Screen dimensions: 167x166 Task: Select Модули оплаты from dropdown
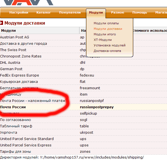coord(106,23)
